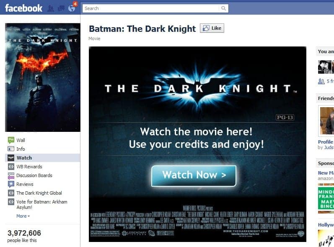334x247 pixels.
Task: Expand the More dropdown in sidebar
Action: click(23, 216)
